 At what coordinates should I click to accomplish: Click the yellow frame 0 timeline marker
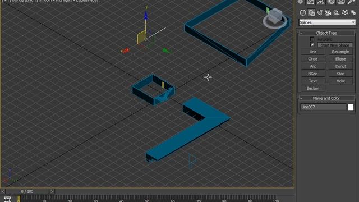(19, 199)
